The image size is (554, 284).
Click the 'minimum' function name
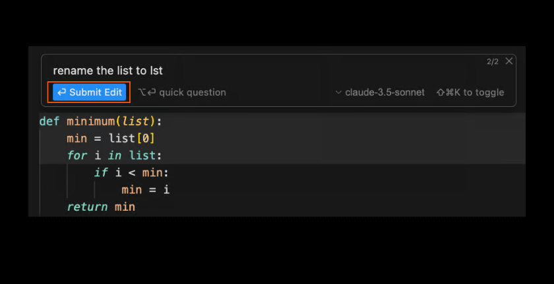pyautogui.click(x=91, y=122)
